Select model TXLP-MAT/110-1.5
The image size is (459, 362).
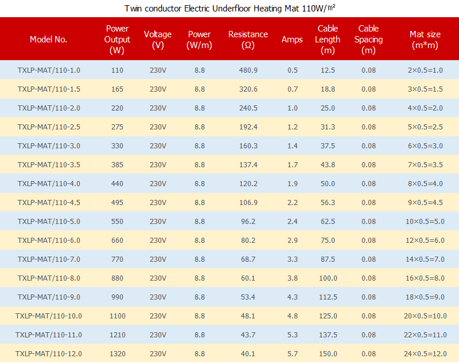click(x=49, y=89)
